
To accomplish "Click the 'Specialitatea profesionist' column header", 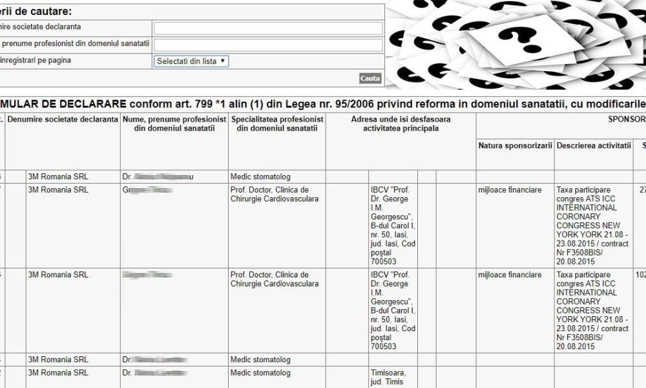I will click(x=276, y=124).
